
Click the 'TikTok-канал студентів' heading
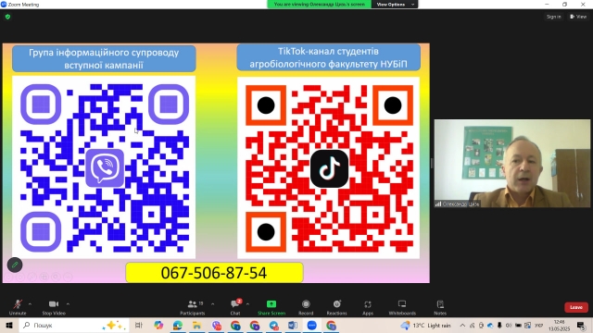point(329,57)
